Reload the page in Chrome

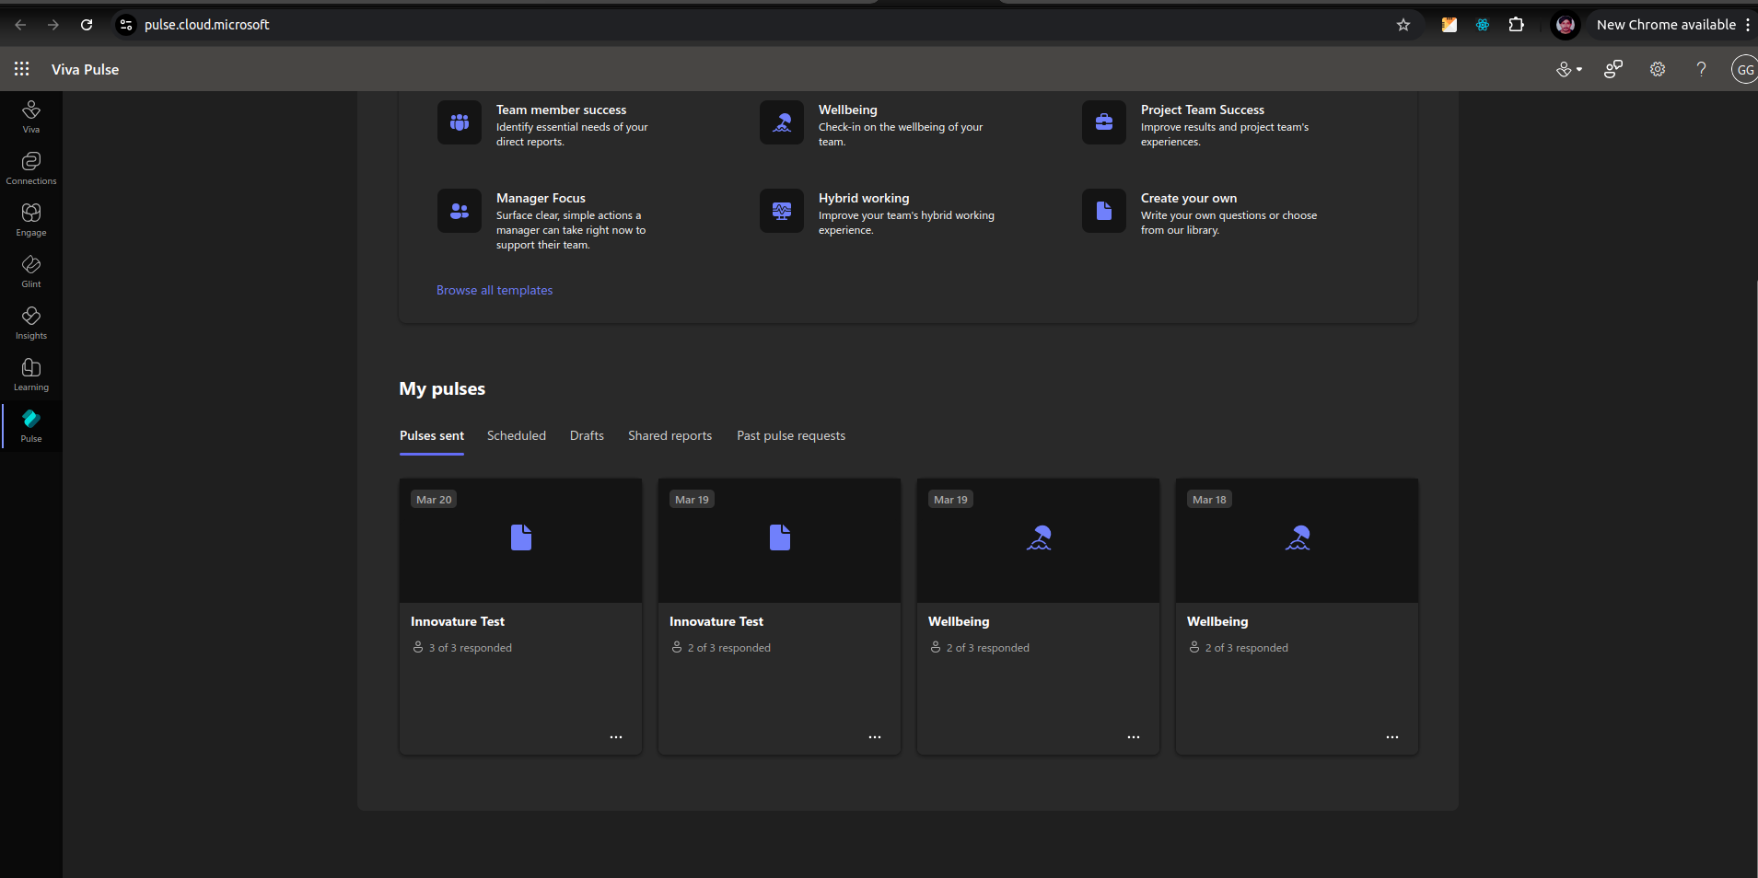click(x=87, y=25)
